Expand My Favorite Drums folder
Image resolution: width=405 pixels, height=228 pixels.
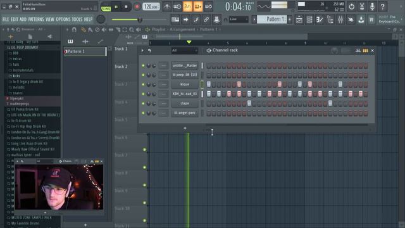pyautogui.click(x=25, y=223)
